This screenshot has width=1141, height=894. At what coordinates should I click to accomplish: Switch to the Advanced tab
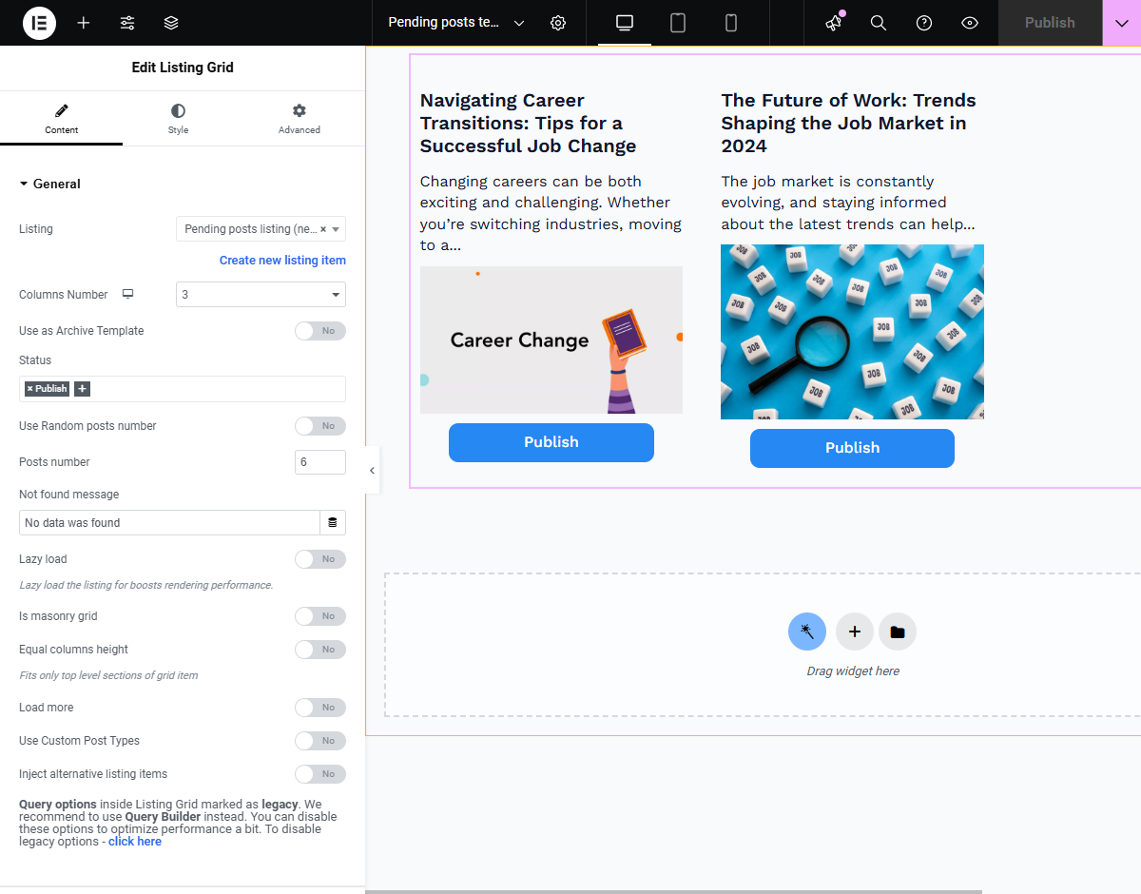click(299, 118)
